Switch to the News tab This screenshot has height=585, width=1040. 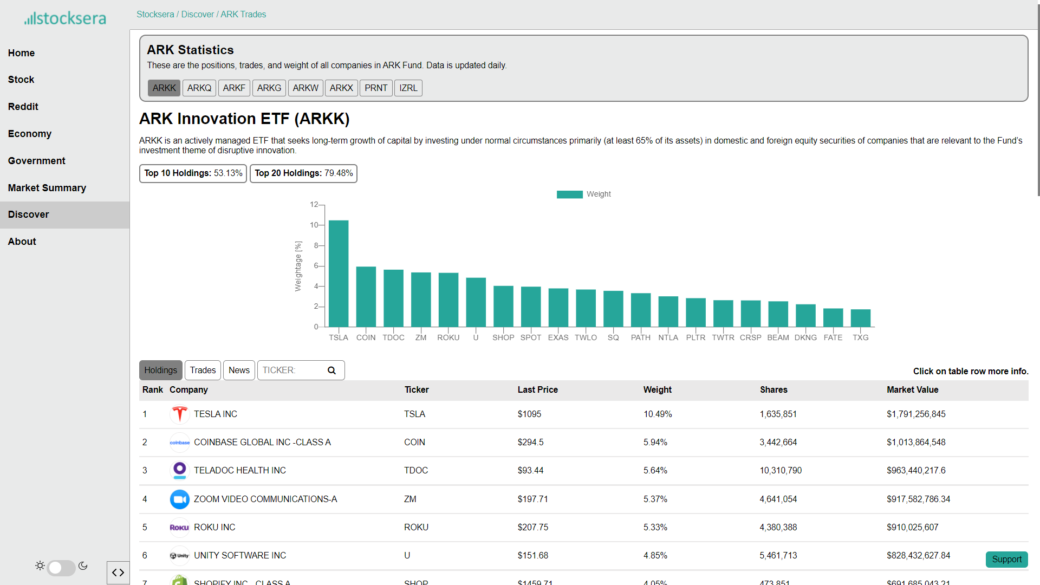coord(239,370)
